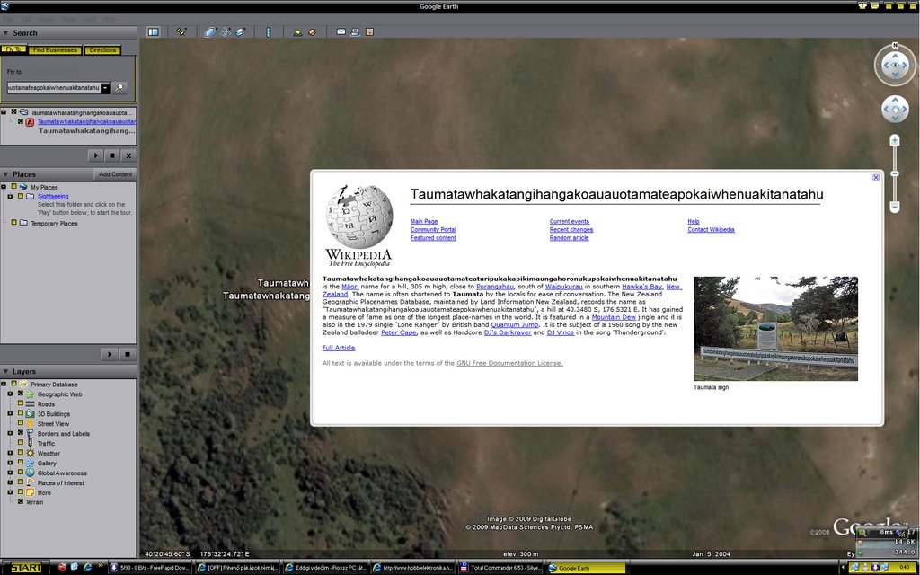Check the Temporary Places checkbox
This screenshot has width=920, height=575.
[14, 223]
